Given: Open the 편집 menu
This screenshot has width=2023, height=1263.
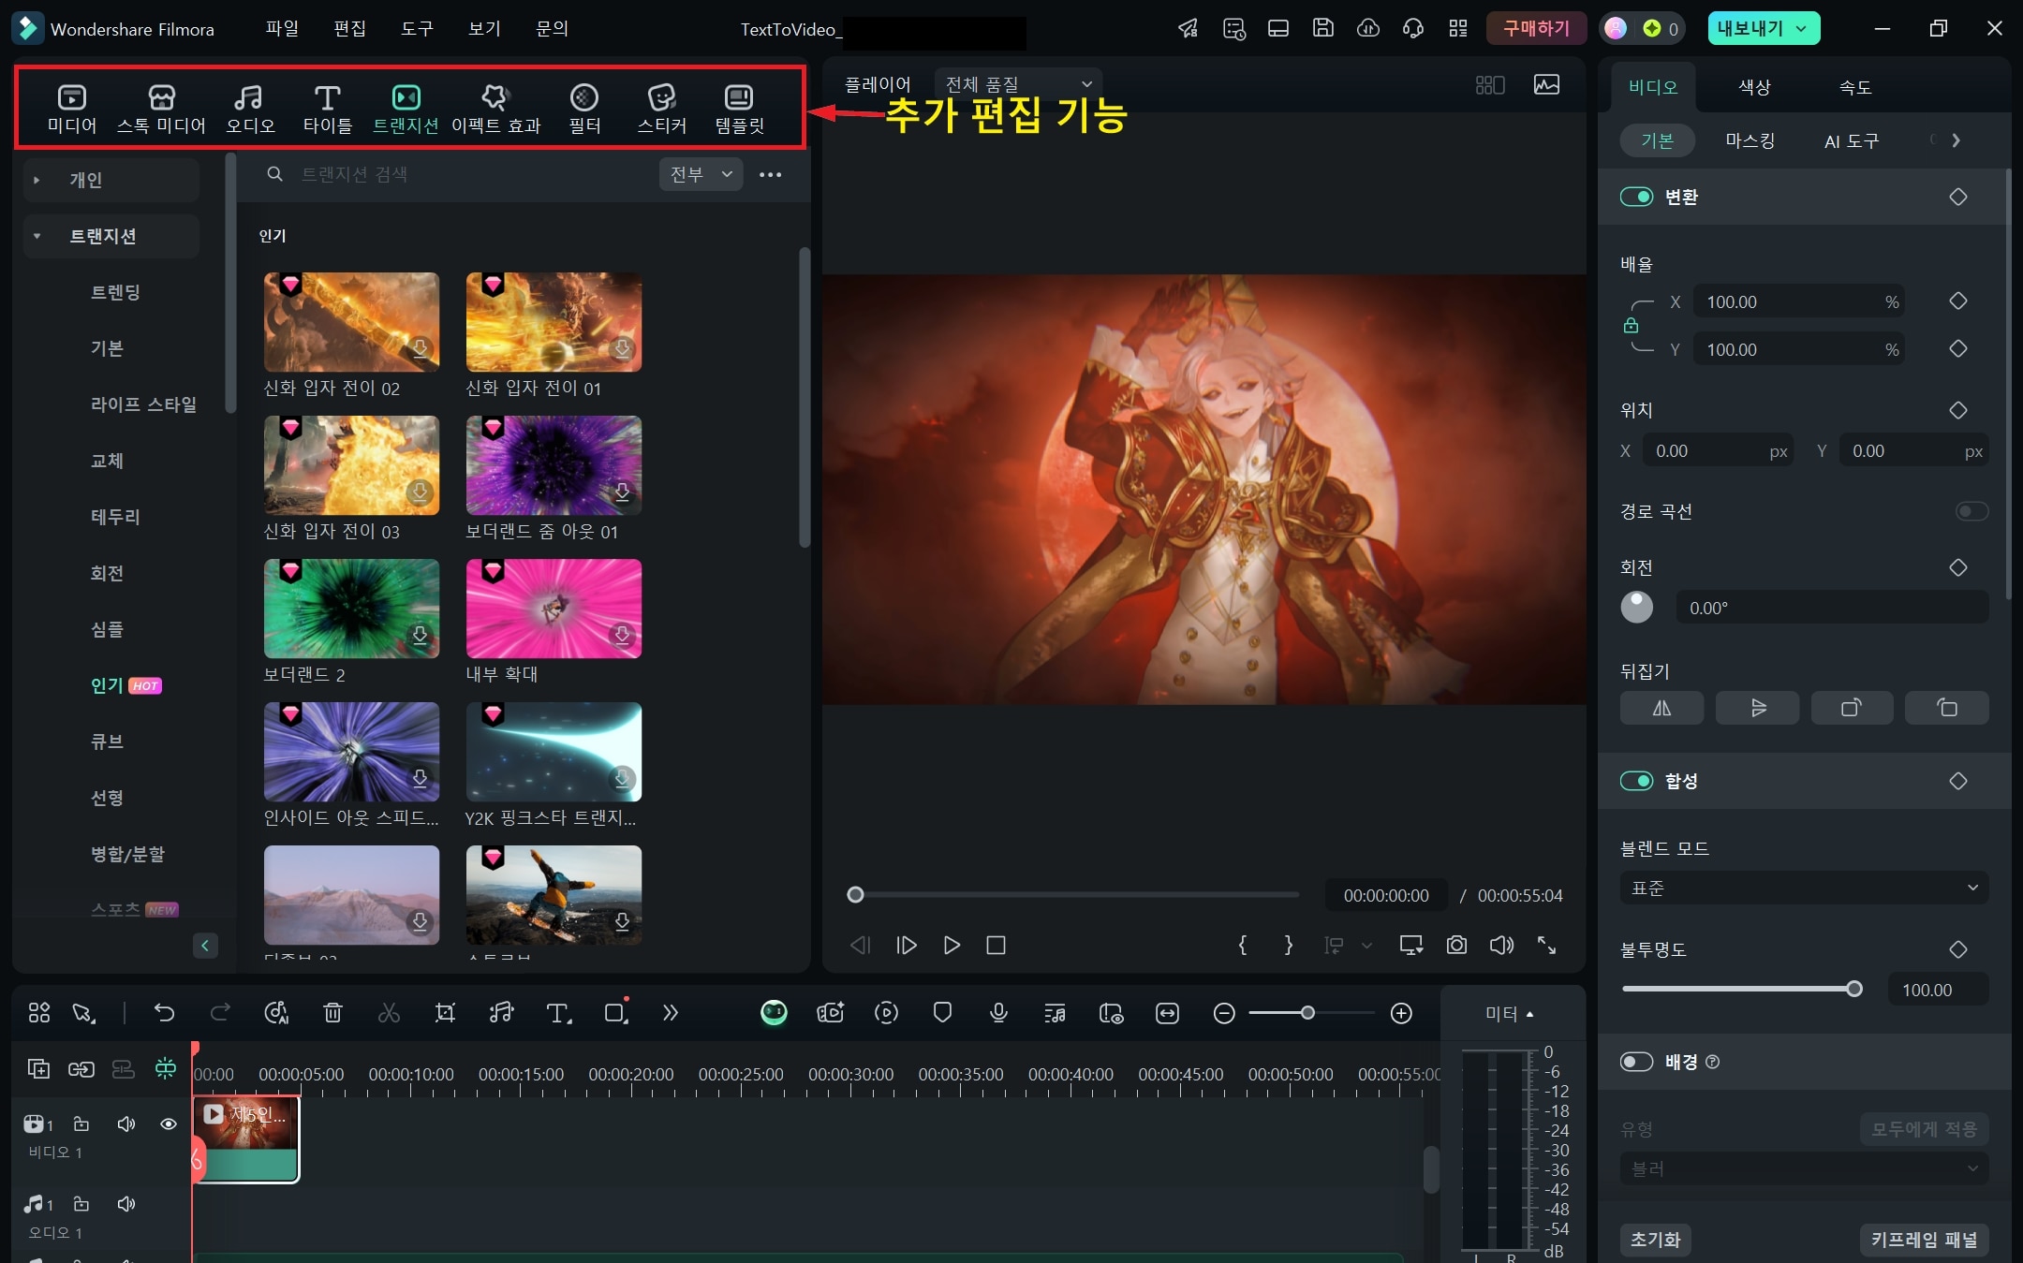Looking at the screenshot, I should [x=349, y=28].
